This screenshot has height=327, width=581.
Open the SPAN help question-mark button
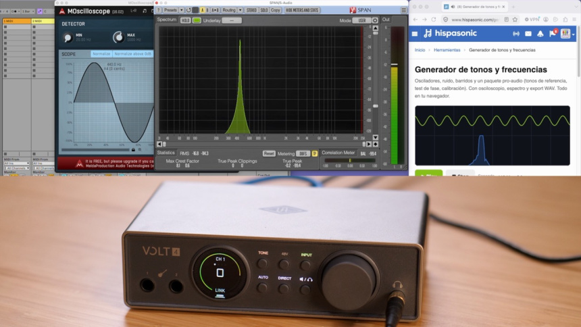click(x=159, y=10)
